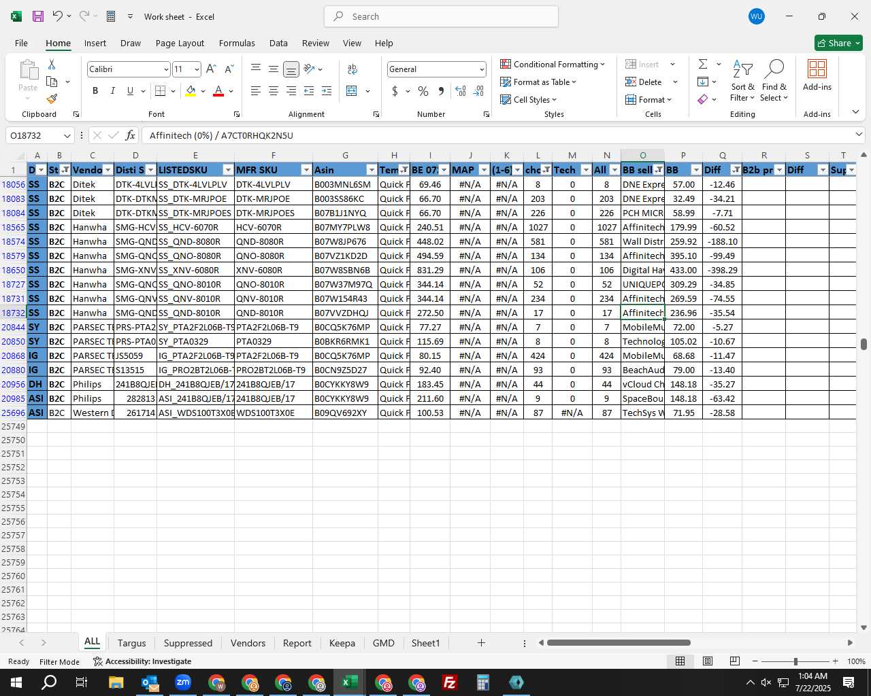Open filter dropdown for MFR SKU column

[306, 170]
